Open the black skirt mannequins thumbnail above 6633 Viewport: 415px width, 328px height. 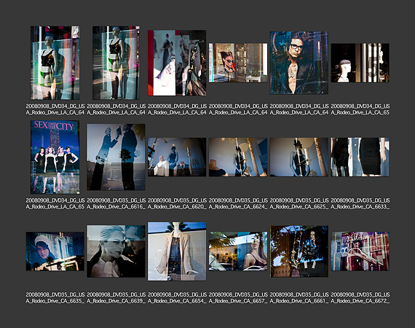(x=360, y=157)
